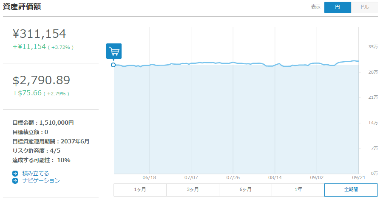Click the $2,790.89 dollar valuation

(x=41, y=80)
